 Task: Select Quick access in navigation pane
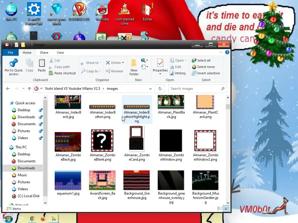[25, 103]
